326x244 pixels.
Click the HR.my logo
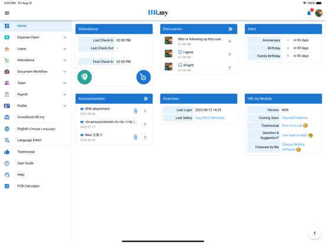tap(158, 12)
